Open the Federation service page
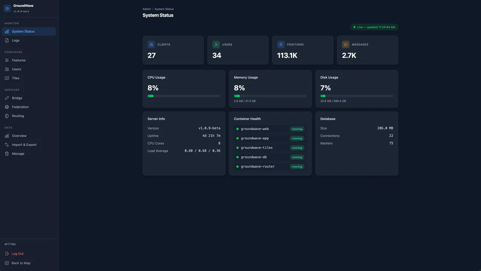Screen dimensions: 481x271 29,107
